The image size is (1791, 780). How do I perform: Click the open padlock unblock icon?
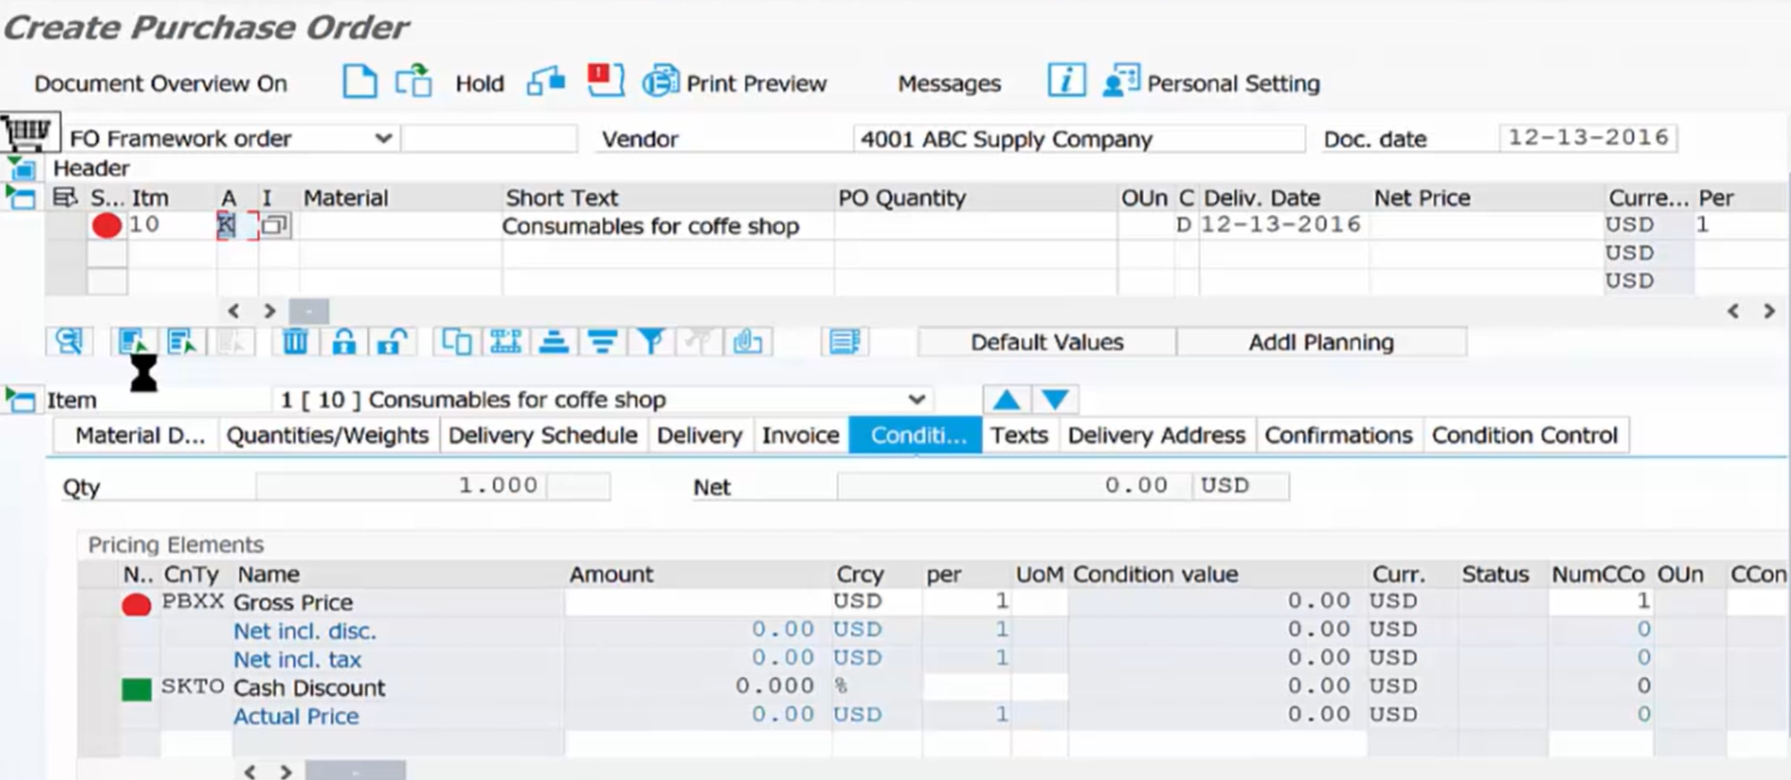click(392, 342)
